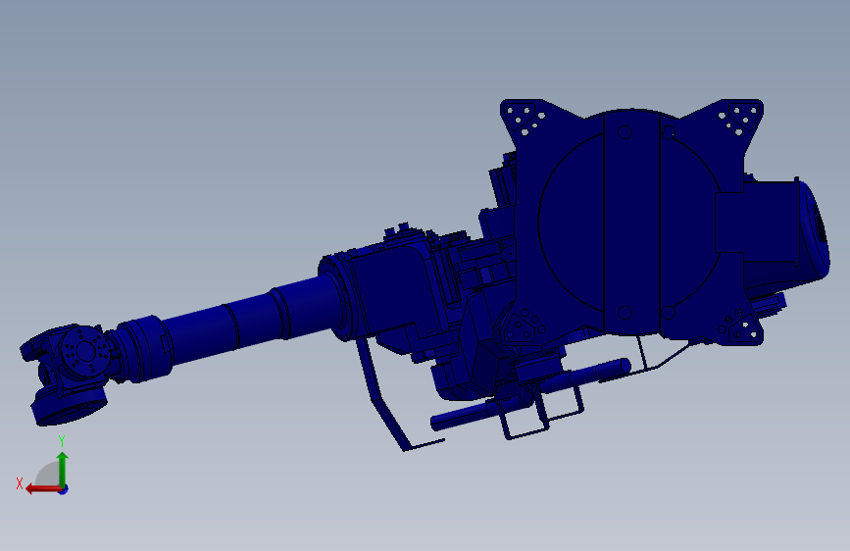
Task: Select the upper-right mounting lug of the base
Action: click(740, 118)
